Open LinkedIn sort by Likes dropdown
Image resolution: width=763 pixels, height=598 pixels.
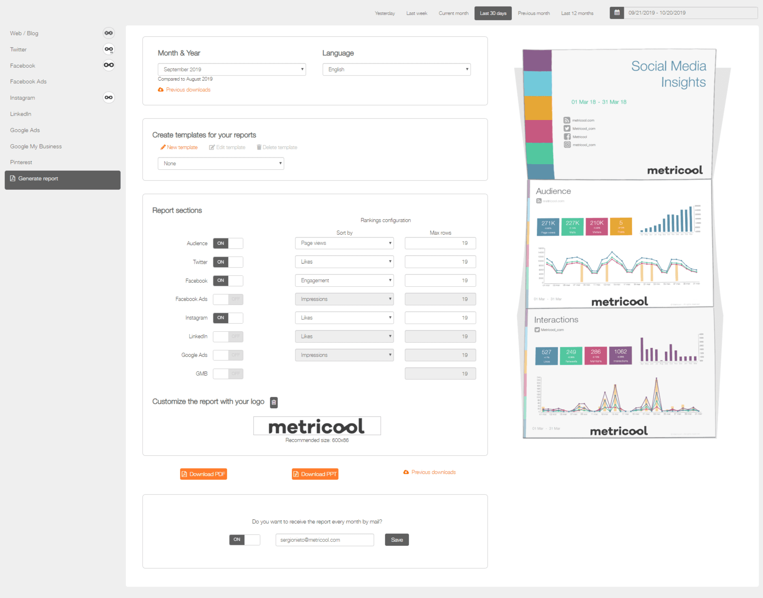point(344,337)
